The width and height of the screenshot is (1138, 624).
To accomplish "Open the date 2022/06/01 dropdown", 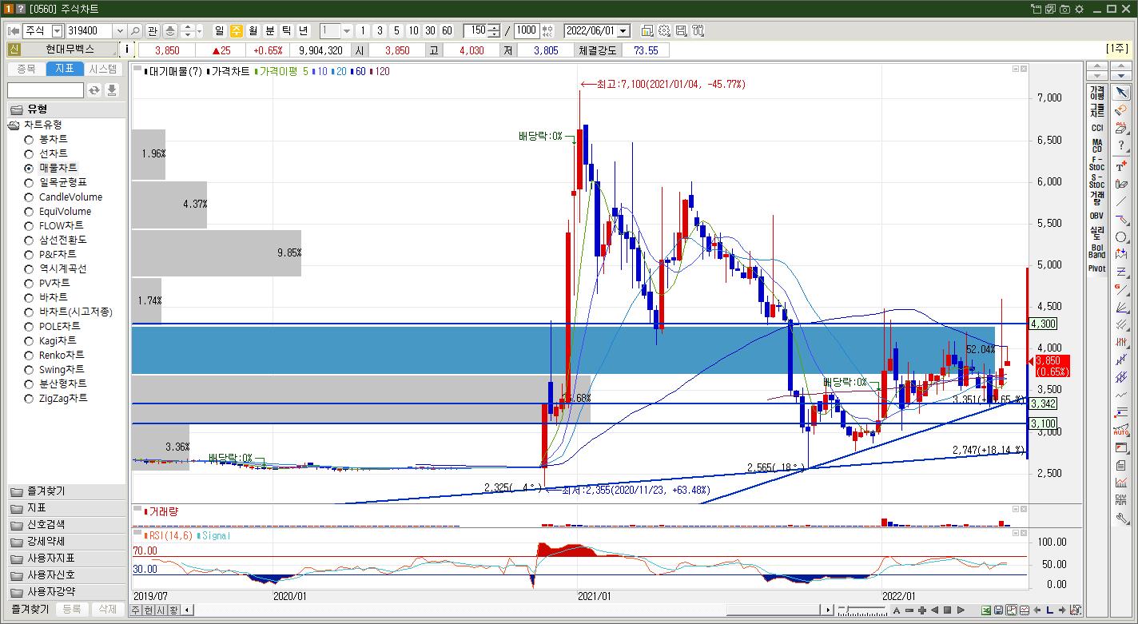I will pyautogui.click(x=623, y=30).
